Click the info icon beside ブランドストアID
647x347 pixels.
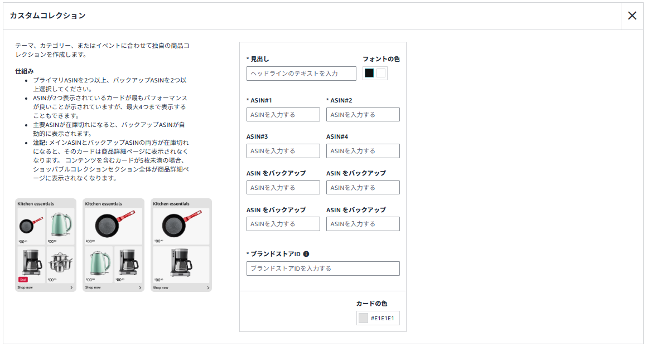point(306,254)
